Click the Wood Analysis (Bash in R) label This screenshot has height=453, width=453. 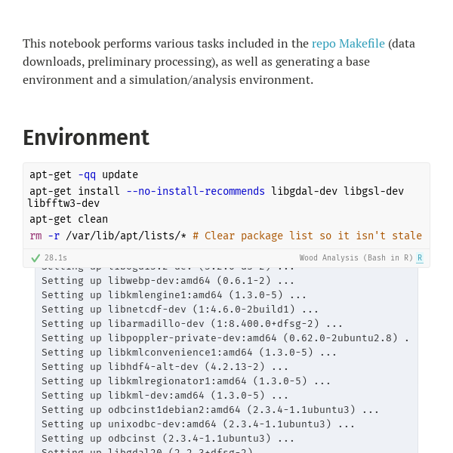[356, 257]
